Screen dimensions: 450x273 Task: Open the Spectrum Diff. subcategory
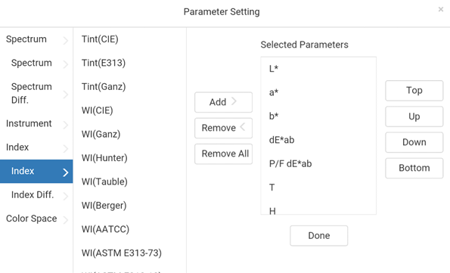[x=36, y=93]
